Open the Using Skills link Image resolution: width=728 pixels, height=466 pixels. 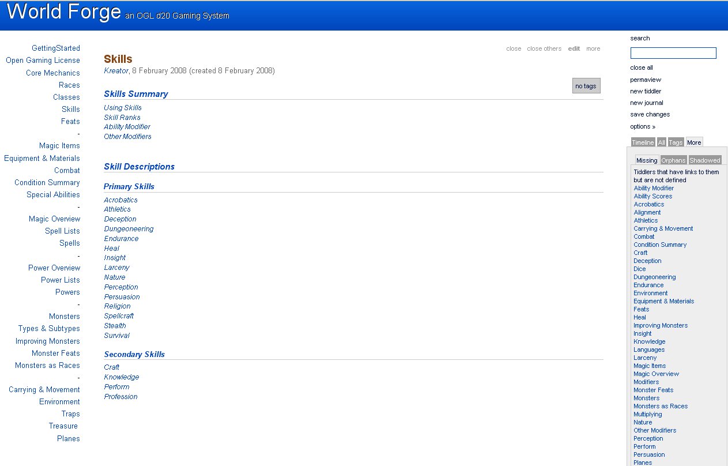pyautogui.click(x=122, y=108)
